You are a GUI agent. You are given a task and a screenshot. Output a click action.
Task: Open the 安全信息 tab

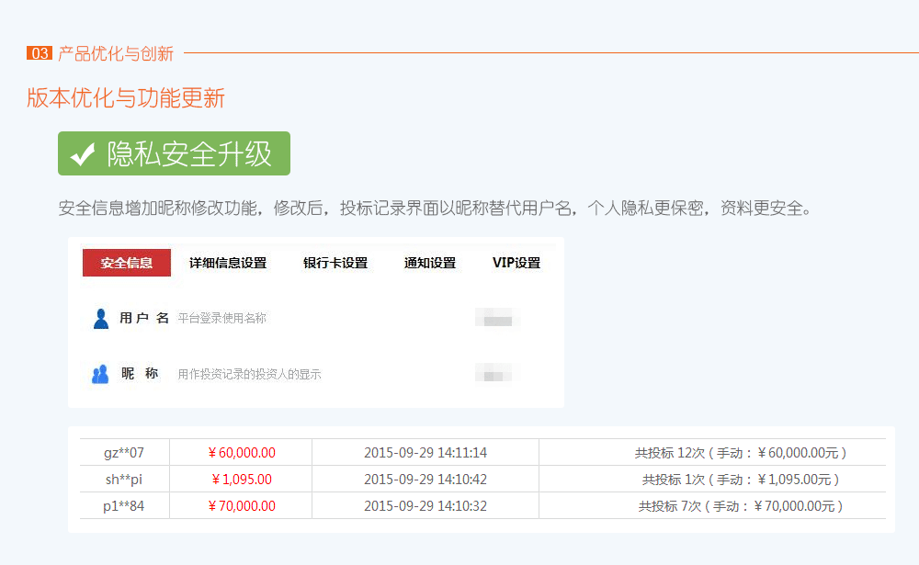127,263
